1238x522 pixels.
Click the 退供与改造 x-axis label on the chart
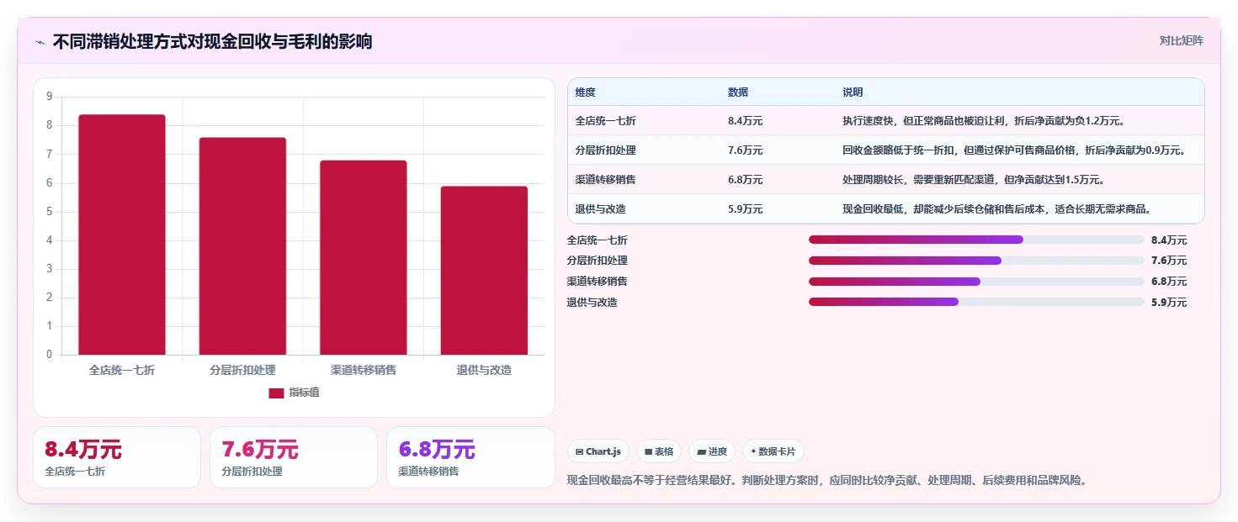(484, 370)
